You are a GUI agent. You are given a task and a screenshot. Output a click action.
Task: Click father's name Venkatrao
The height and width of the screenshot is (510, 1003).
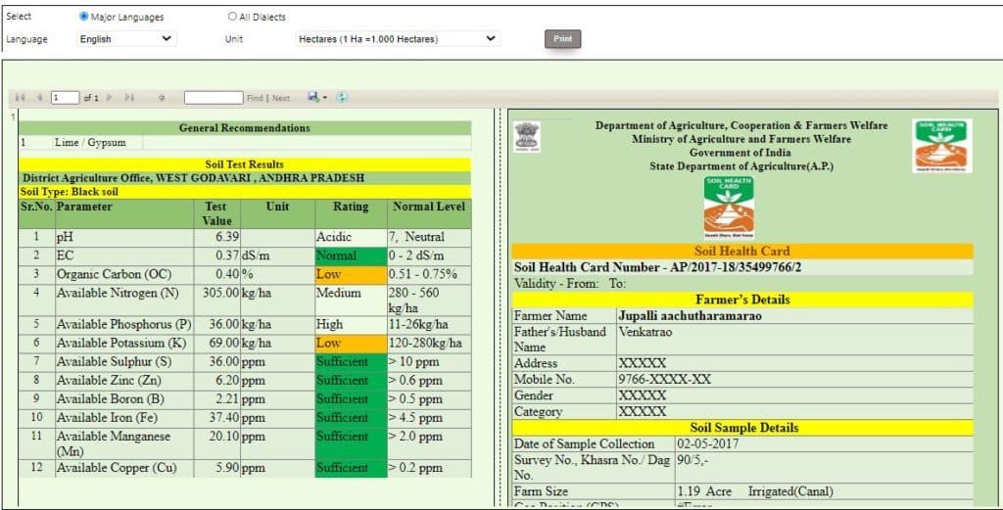coord(645,332)
